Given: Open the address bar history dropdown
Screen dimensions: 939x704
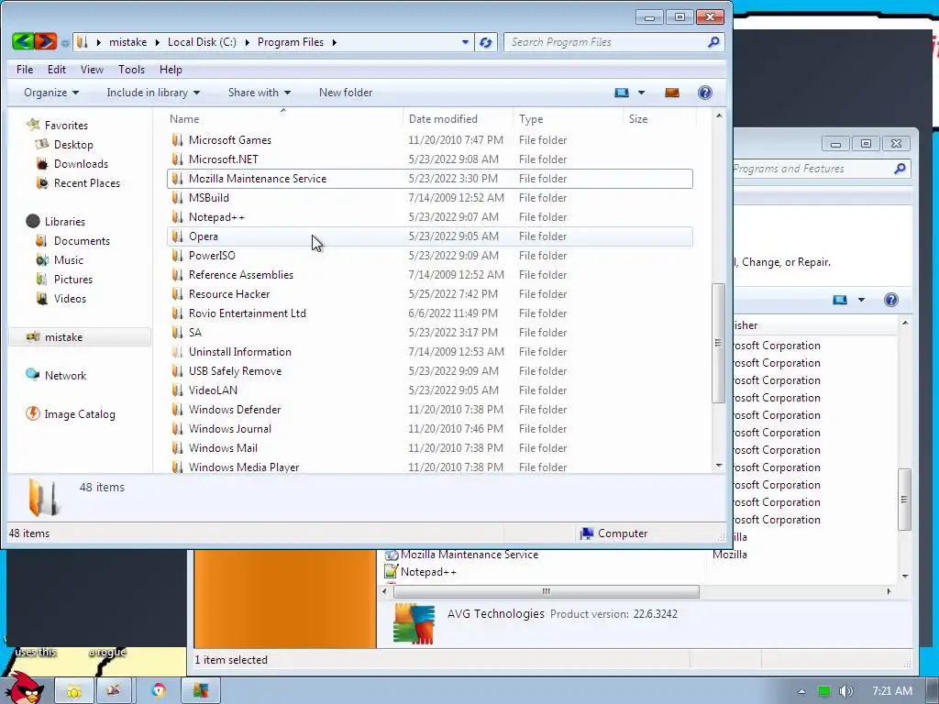Looking at the screenshot, I should pos(465,42).
